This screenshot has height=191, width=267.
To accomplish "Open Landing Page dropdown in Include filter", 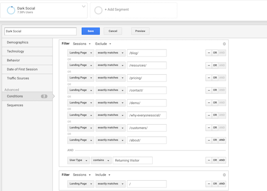I will tap(81, 184).
